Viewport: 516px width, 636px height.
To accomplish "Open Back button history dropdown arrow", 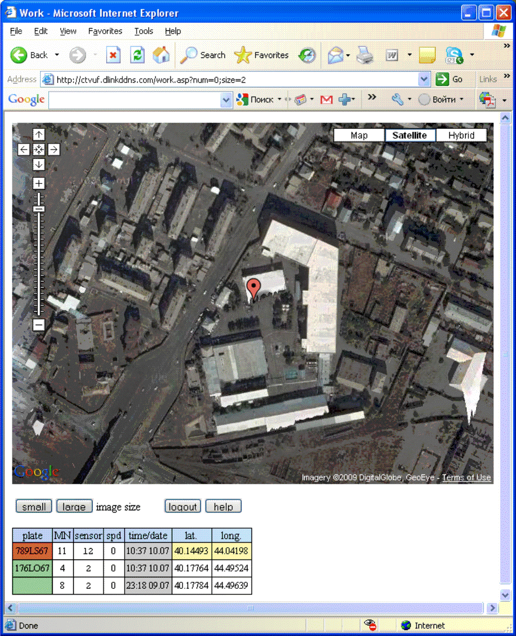I will (57, 55).
